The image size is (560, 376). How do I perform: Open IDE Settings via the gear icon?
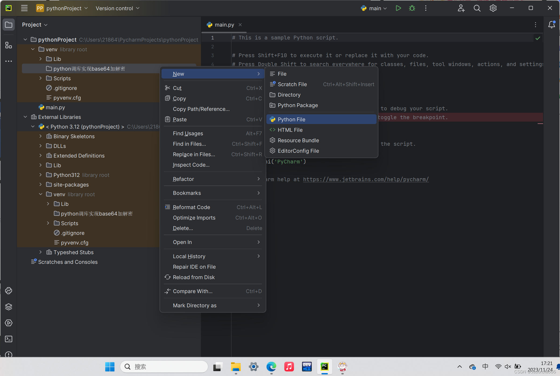pos(493,8)
